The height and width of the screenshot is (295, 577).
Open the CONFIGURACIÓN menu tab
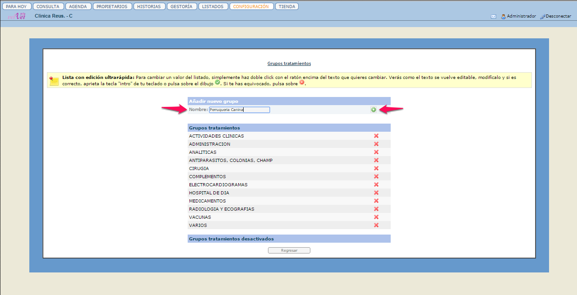[251, 6]
